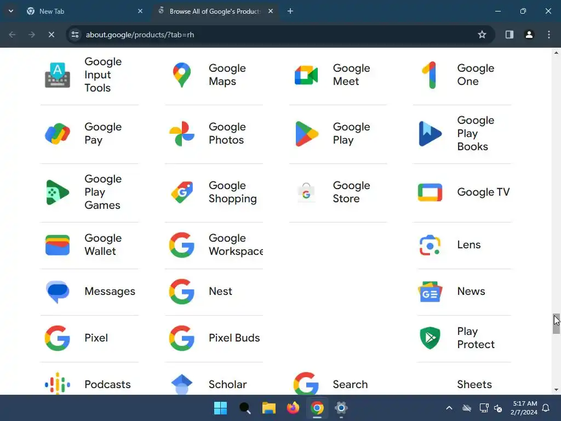Bookmark this page with the star

(x=482, y=35)
